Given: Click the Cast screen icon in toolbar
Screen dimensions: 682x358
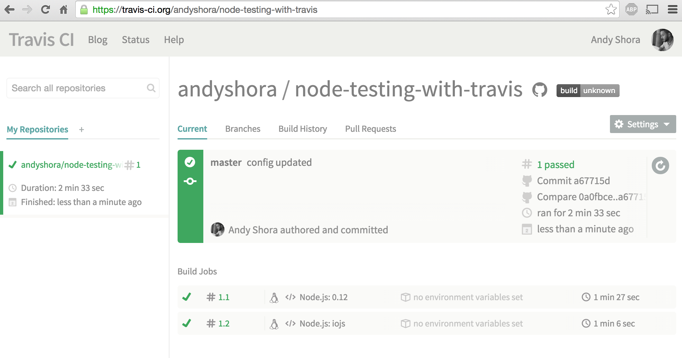Looking at the screenshot, I should point(652,10).
